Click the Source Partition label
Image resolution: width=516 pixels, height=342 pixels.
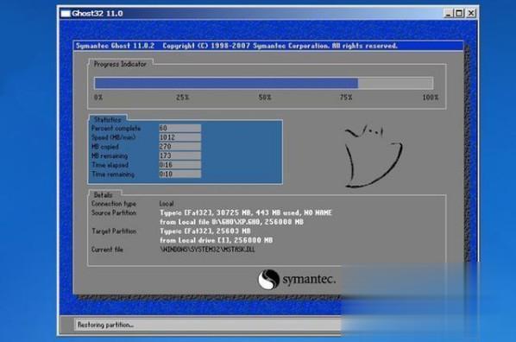(x=114, y=212)
